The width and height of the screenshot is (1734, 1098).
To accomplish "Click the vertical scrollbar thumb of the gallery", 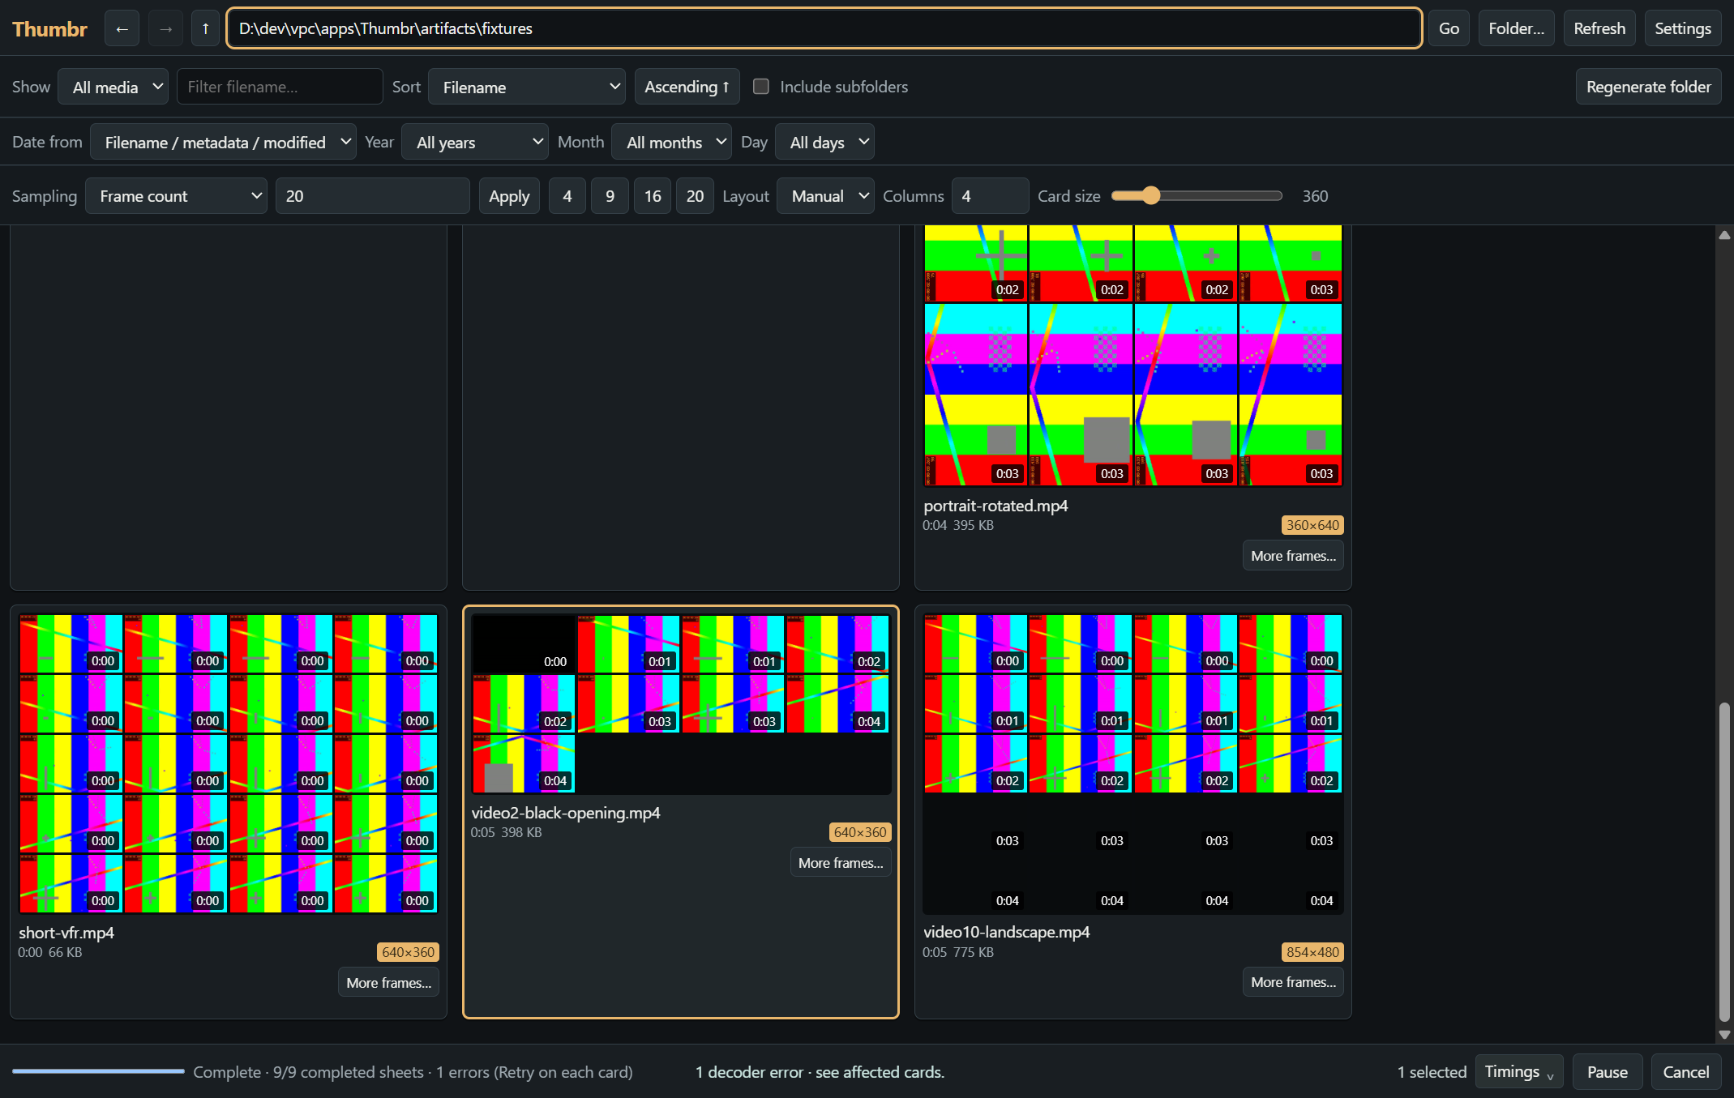I will click(1724, 864).
